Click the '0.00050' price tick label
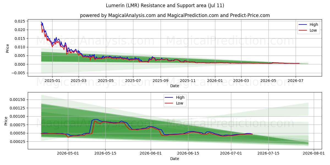Image resolution: width=330 pixels, height=165 pixels. point(18,133)
